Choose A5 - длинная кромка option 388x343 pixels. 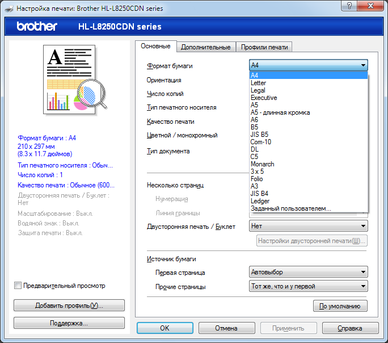309,112
